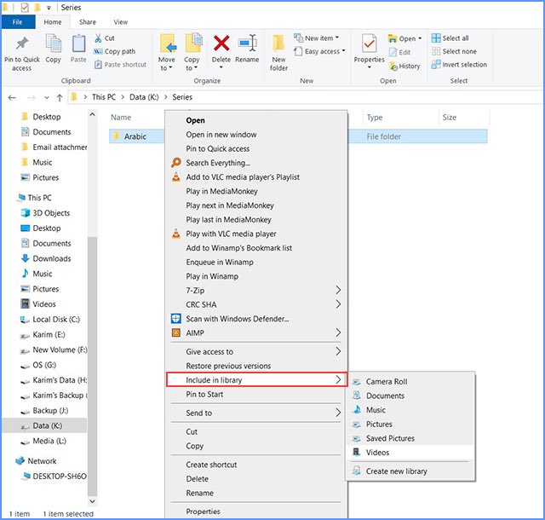Click the Cut scissors icon in ribbon

pyautogui.click(x=99, y=38)
